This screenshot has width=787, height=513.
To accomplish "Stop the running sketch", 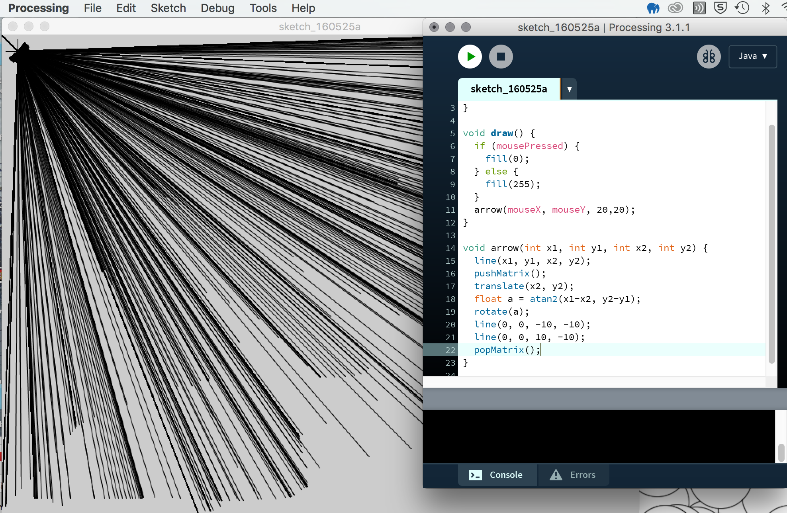I will click(501, 57).
